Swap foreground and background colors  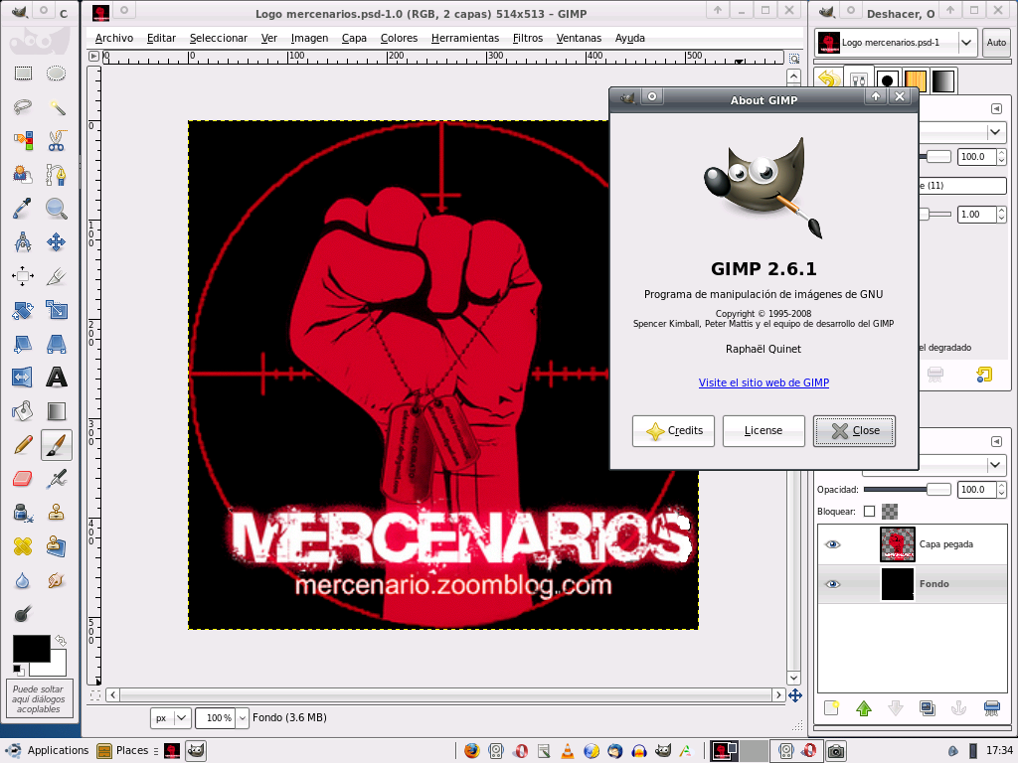click(61, 641)
